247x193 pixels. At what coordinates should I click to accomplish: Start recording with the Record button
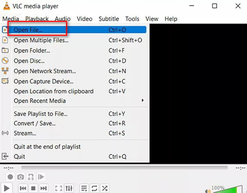tap(10, 177)
